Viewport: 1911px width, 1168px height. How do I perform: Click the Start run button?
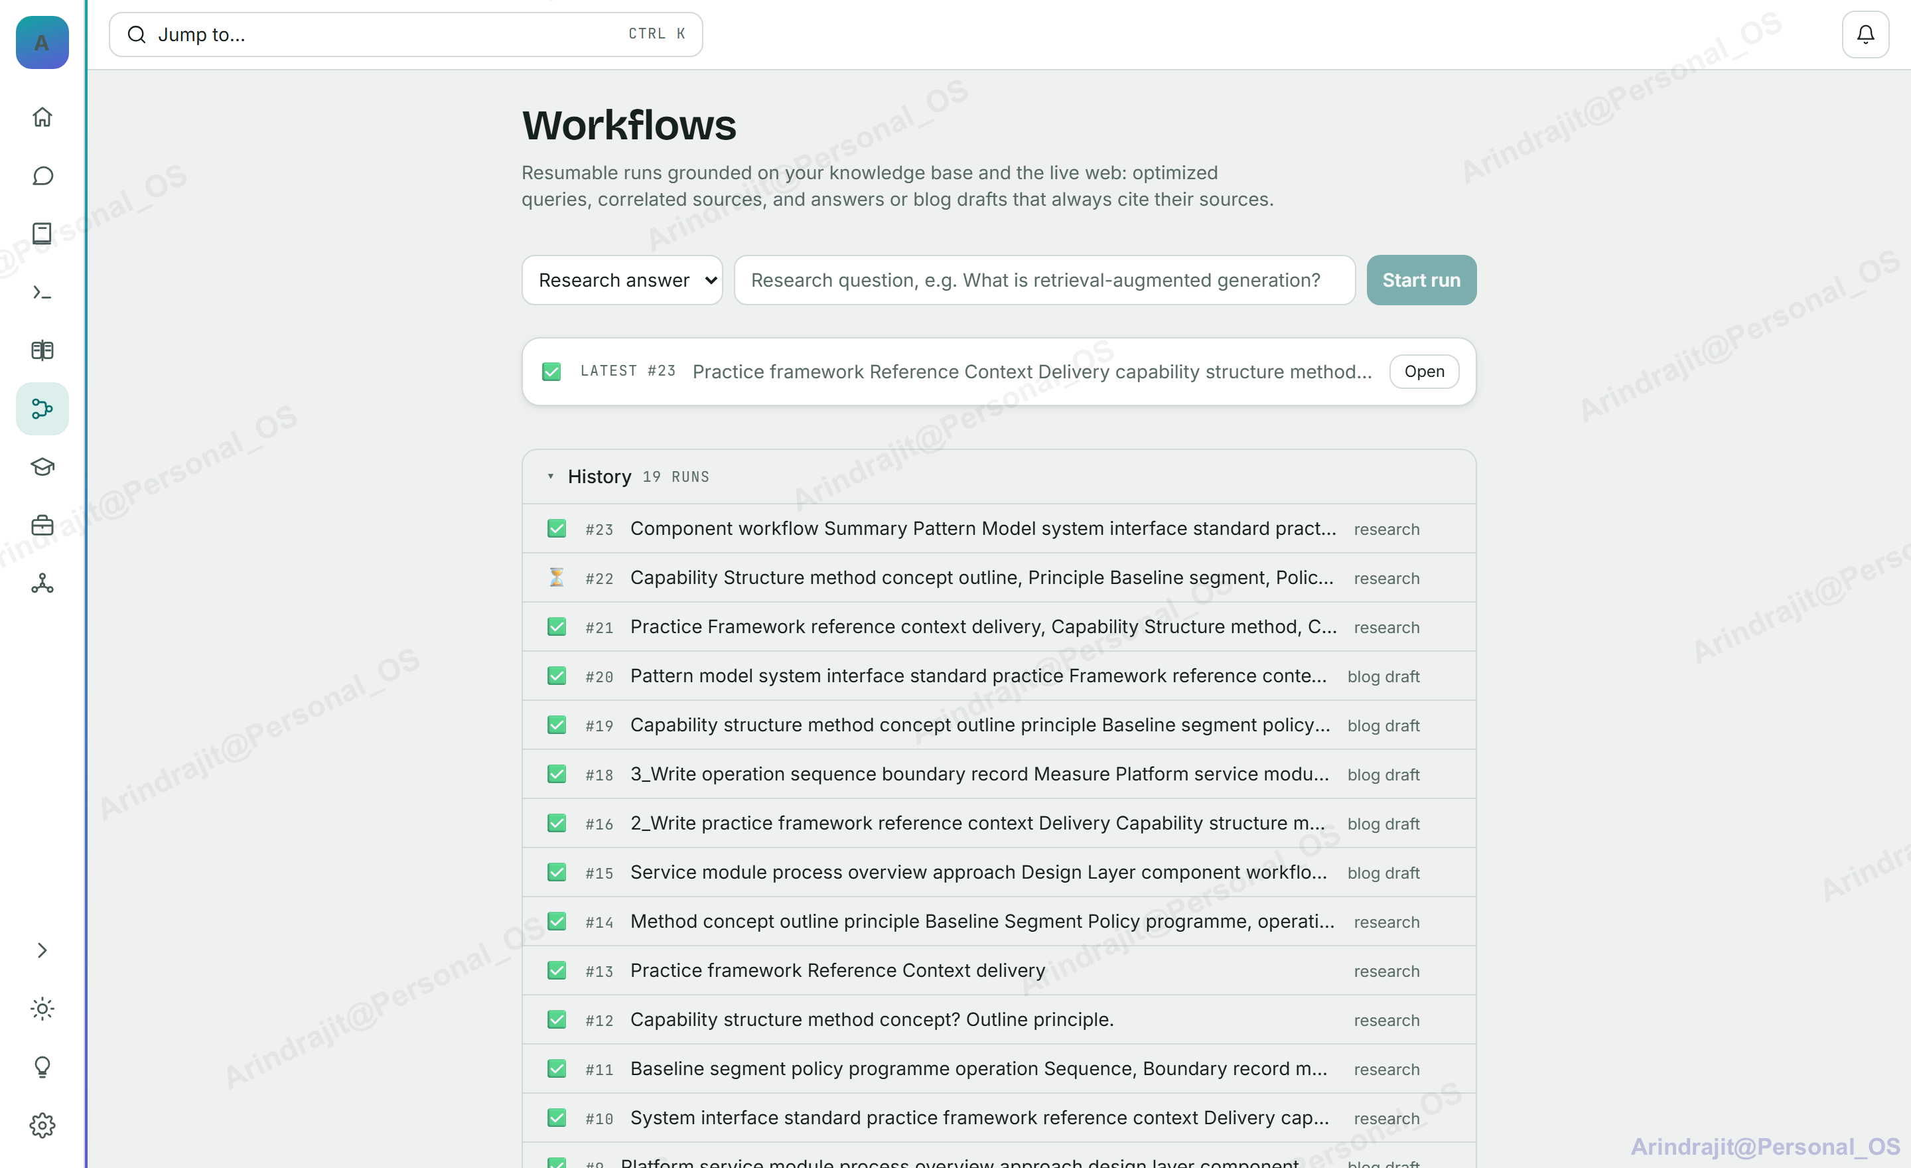[x=1421, y=280]
